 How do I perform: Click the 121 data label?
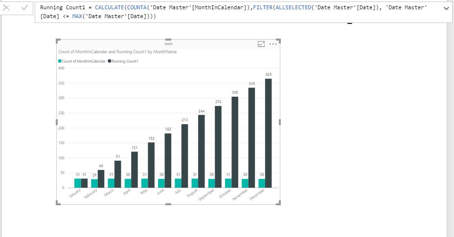coord(135,148)
